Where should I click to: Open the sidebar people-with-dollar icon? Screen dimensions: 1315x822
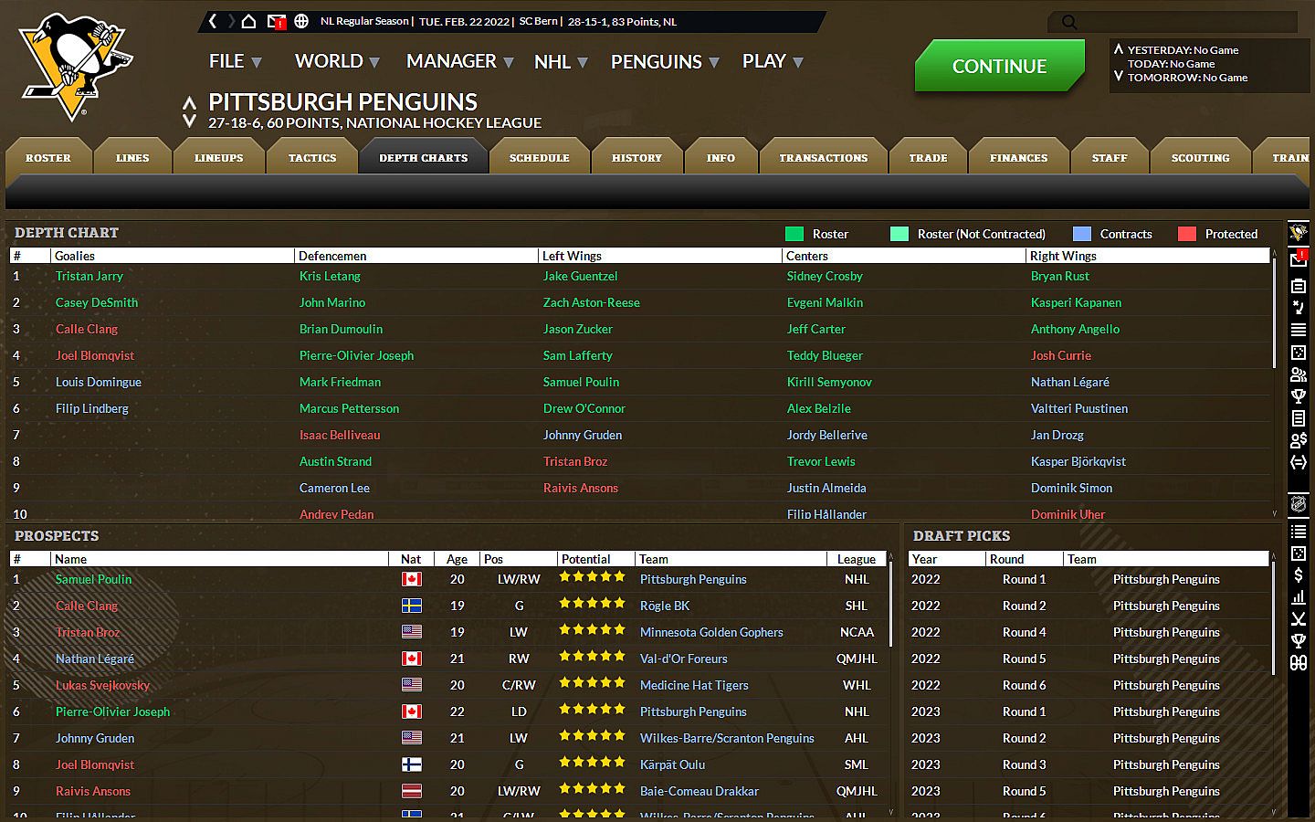click(1299, 440)
